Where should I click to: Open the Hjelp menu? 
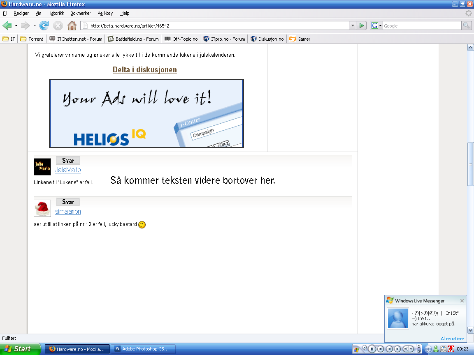coord(124,13)
